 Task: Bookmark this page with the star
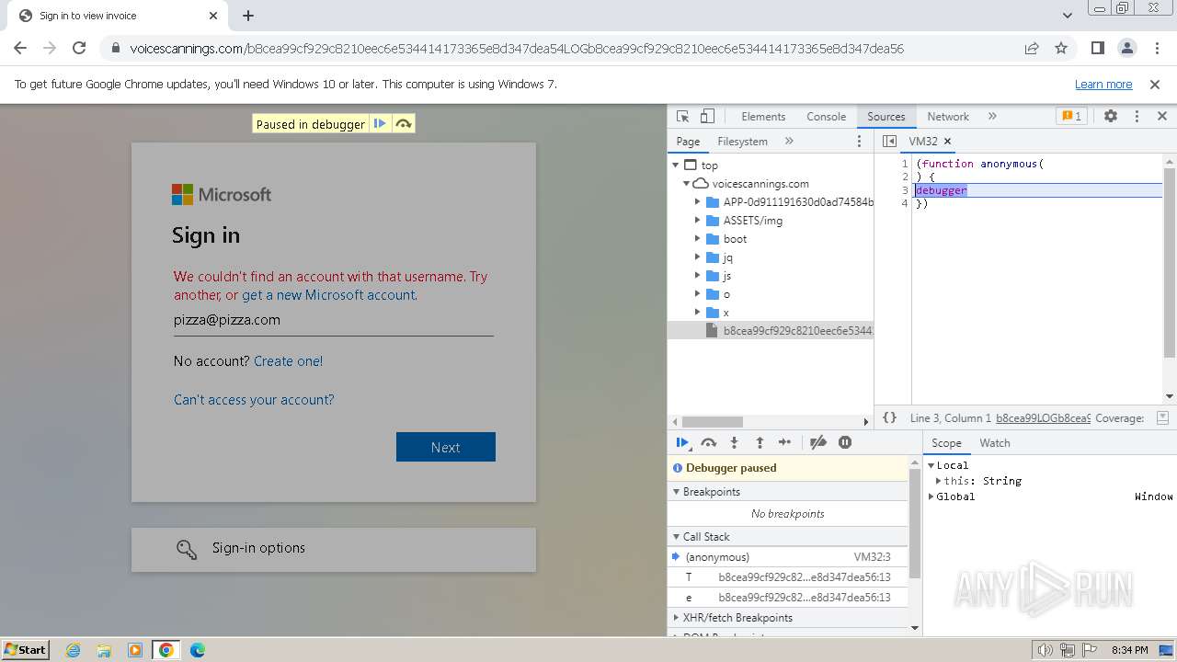point(1061,48)
